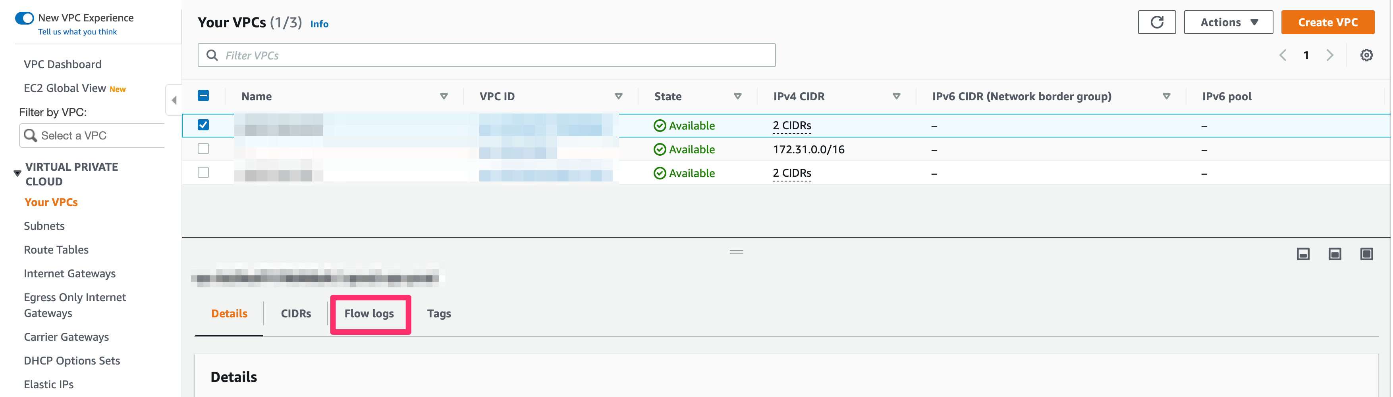Screen dimensions: 1393x397
Task: Click 2 CIDRs in third VPC row
Action: pos(792,173)
